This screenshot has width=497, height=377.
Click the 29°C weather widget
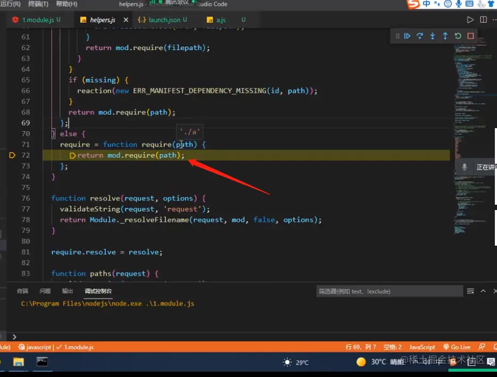[296, 362]
